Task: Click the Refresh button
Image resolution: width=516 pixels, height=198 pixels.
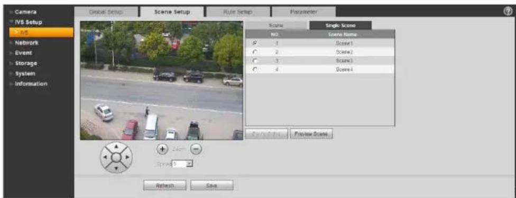Action: click(164, 185)
